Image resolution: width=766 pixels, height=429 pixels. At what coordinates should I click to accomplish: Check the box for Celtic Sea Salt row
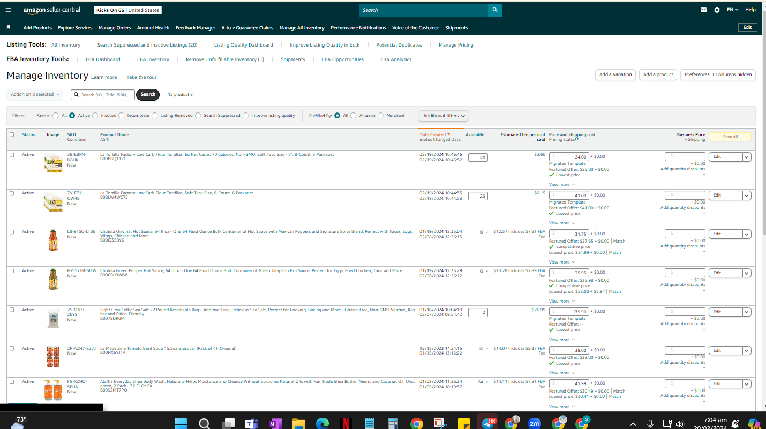(12, 310)
